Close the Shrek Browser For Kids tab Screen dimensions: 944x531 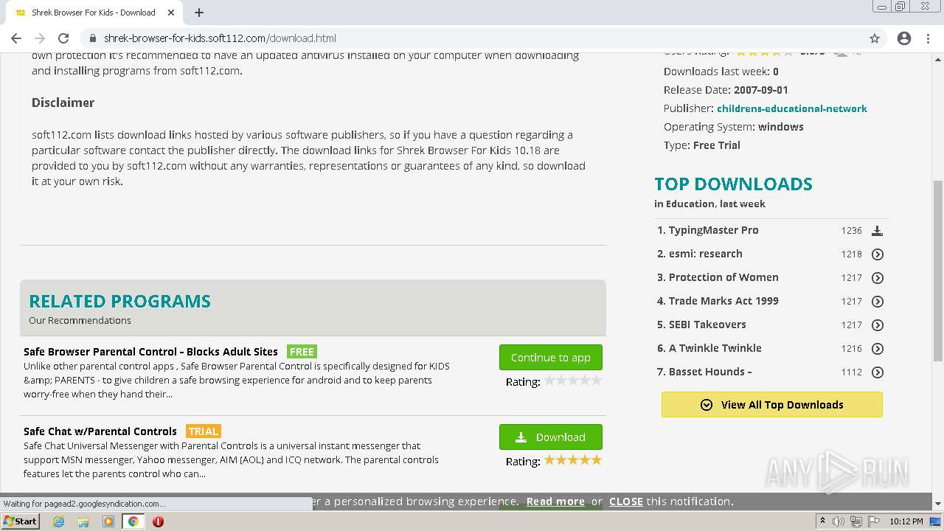click(172, 13)
